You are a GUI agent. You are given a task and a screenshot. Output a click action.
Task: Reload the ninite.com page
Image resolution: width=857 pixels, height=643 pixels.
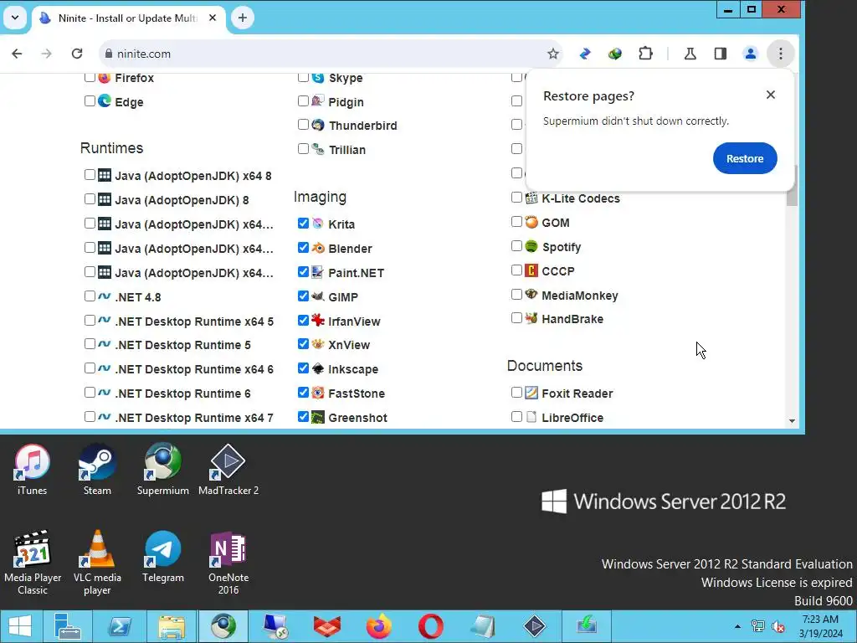pyautogui.click(x=77, y=54)
